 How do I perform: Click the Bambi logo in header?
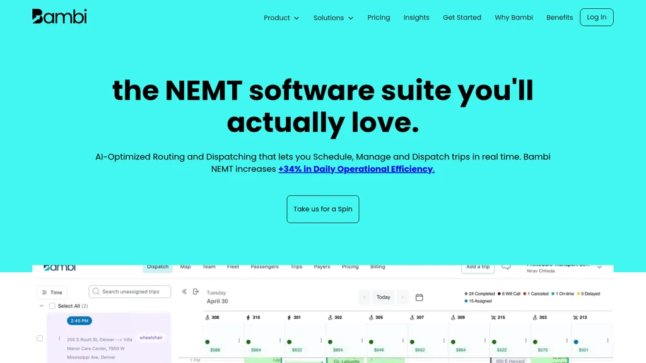[x=59, y=17]
